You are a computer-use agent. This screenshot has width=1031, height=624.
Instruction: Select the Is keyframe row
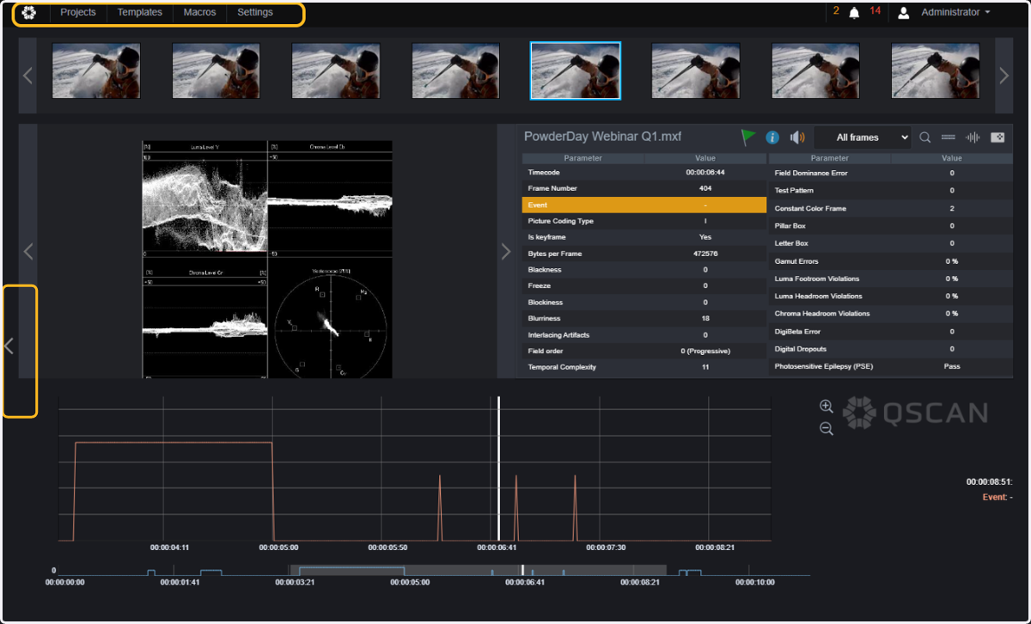(644, 237)
